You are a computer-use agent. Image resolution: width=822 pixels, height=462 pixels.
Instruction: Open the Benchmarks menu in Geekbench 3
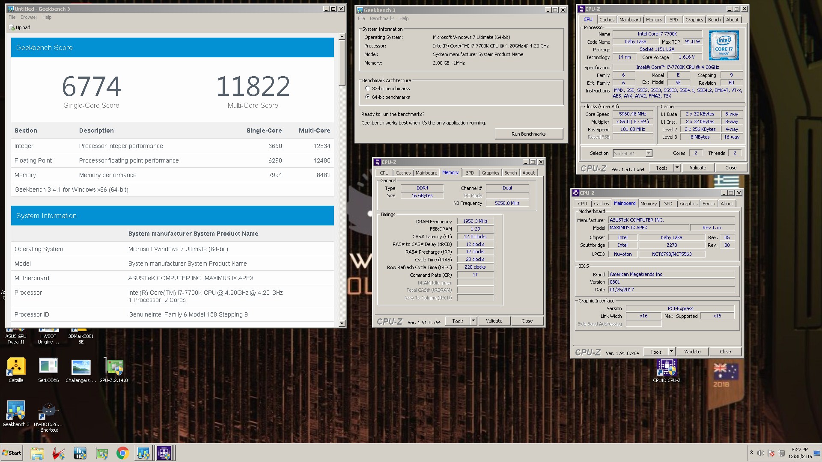(382, 18)
